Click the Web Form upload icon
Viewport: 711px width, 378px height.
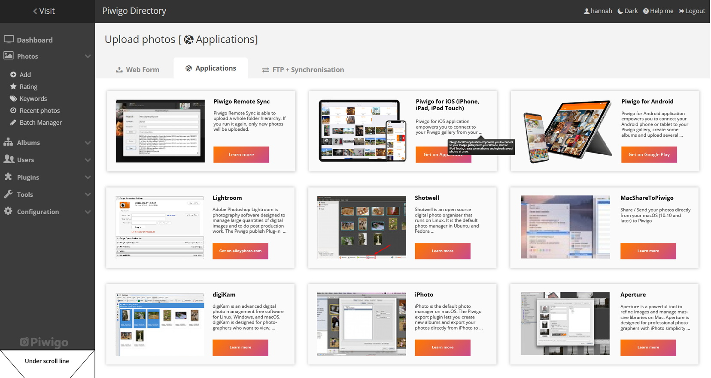click(x=119, y=69)
